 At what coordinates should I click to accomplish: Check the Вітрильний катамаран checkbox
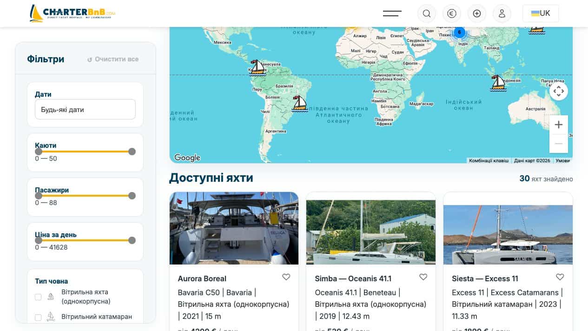(x=38, y=318)
